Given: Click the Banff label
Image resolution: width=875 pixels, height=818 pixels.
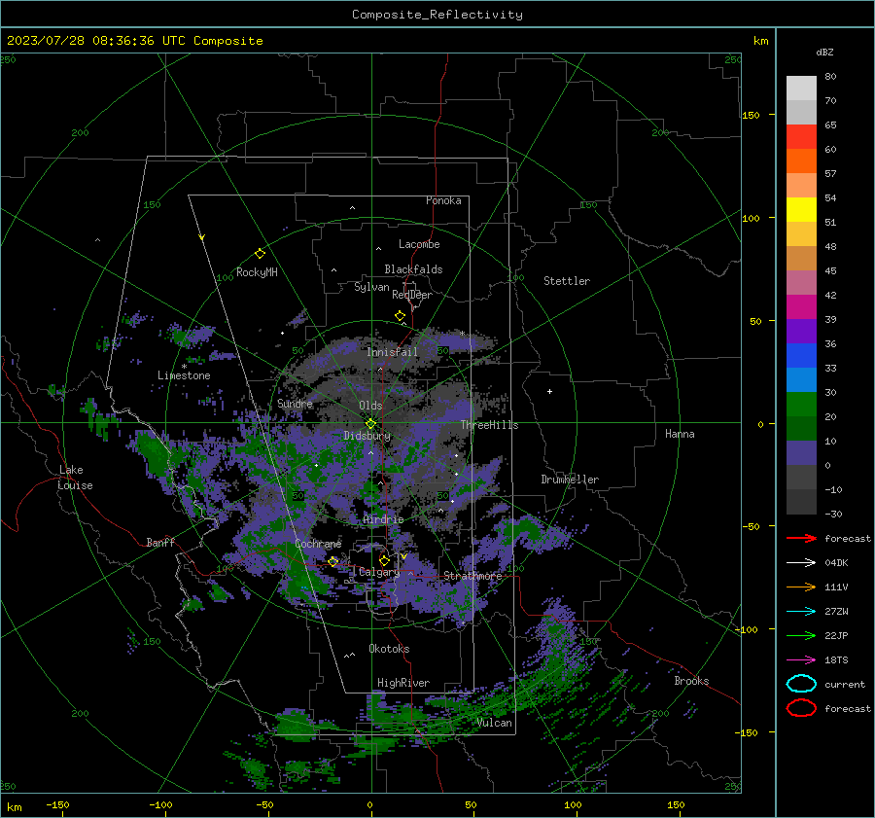Looking at the screenshot, I should click(x=160, y=542).
